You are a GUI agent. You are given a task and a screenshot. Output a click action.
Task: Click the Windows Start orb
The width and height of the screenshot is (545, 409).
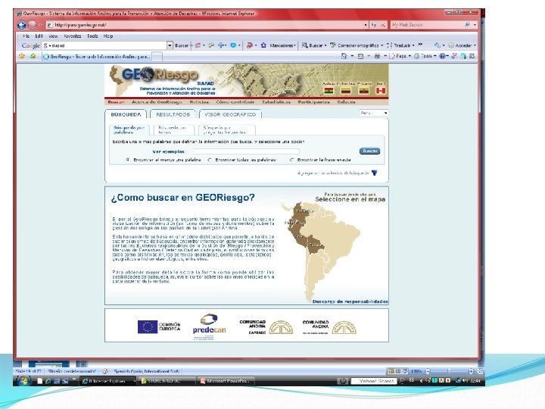pos(23,380)
